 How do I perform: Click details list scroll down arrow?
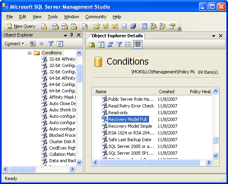point(215,155)
